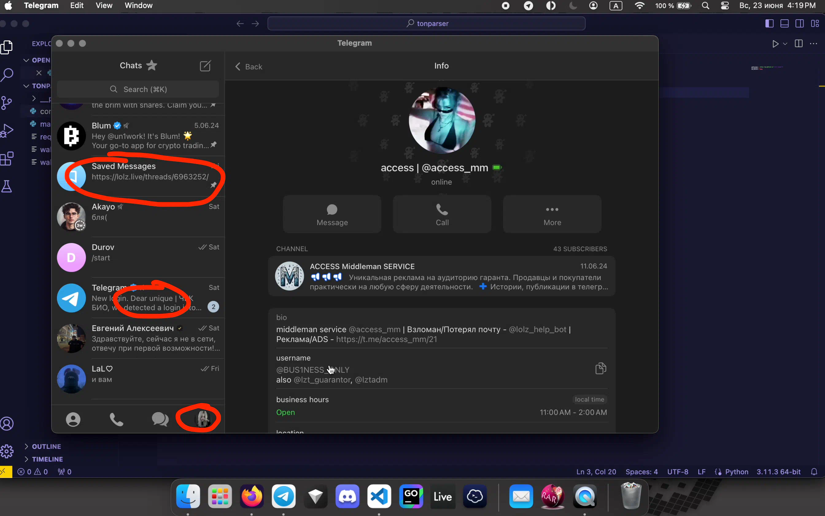This screenshot has height=516, width=825.
Task: Navigate back arrow in VS Code title bar
Action: point(240,24)
